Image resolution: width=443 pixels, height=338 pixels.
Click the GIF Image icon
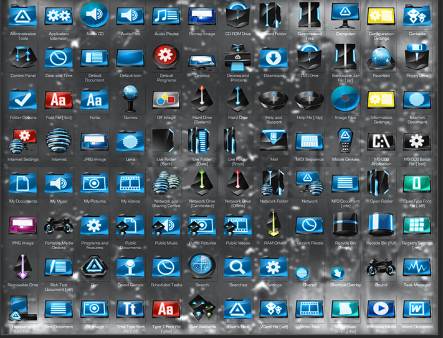(166, 99)
